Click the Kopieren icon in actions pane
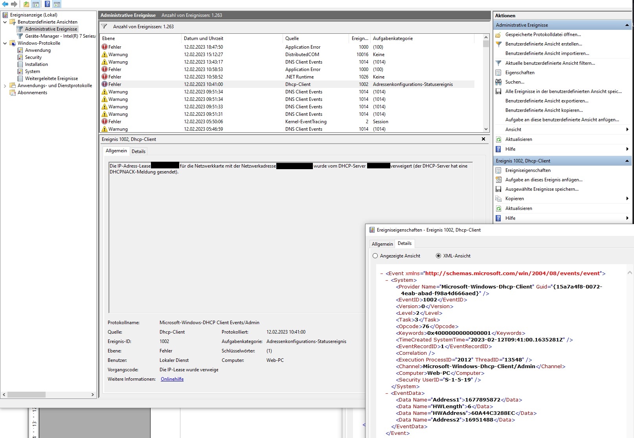634x438 pixels. point(498,199)
